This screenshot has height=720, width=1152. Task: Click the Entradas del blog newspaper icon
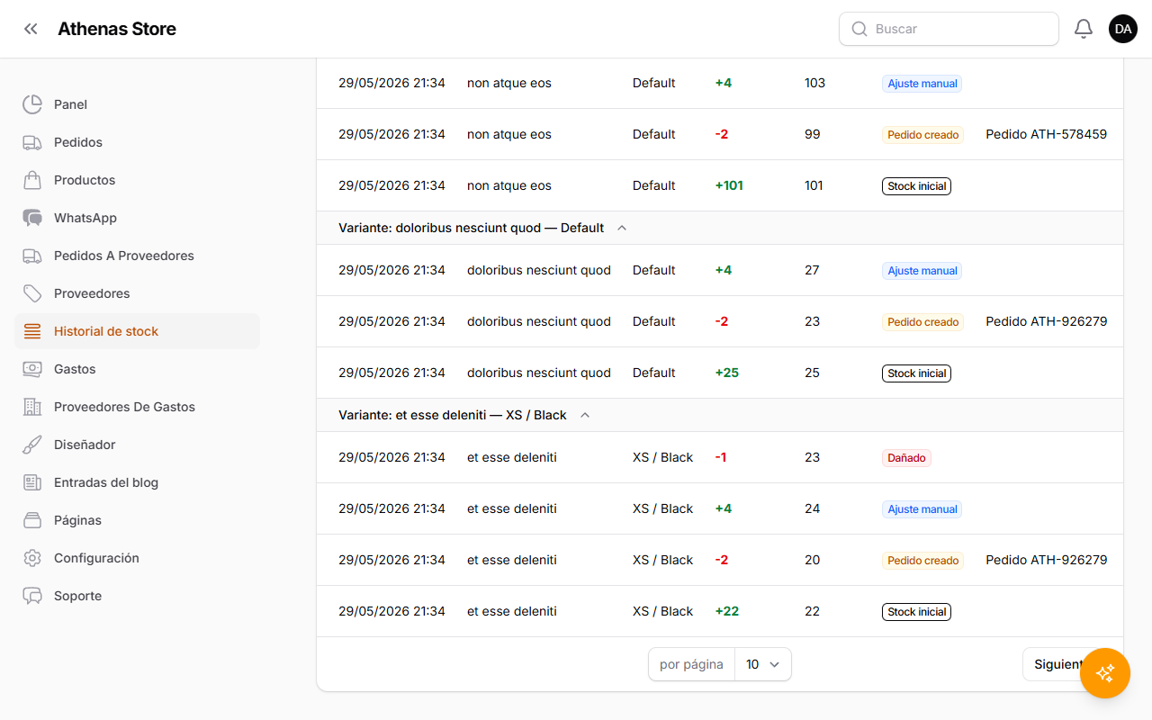coord(32,482)
